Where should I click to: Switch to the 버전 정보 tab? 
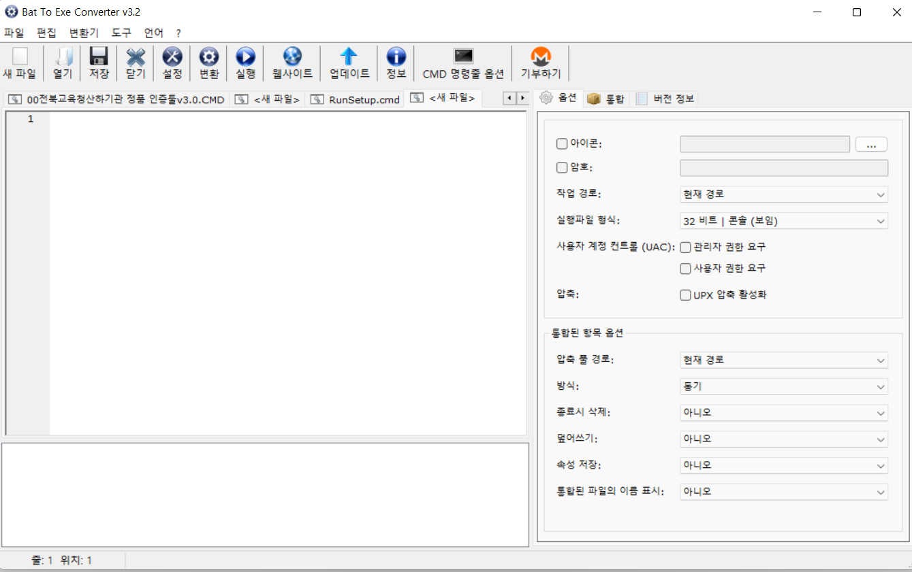tap(665, 99)
